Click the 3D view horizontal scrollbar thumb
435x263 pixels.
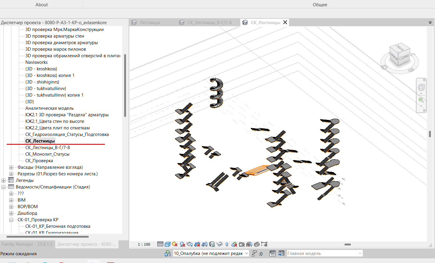[348, 245]
